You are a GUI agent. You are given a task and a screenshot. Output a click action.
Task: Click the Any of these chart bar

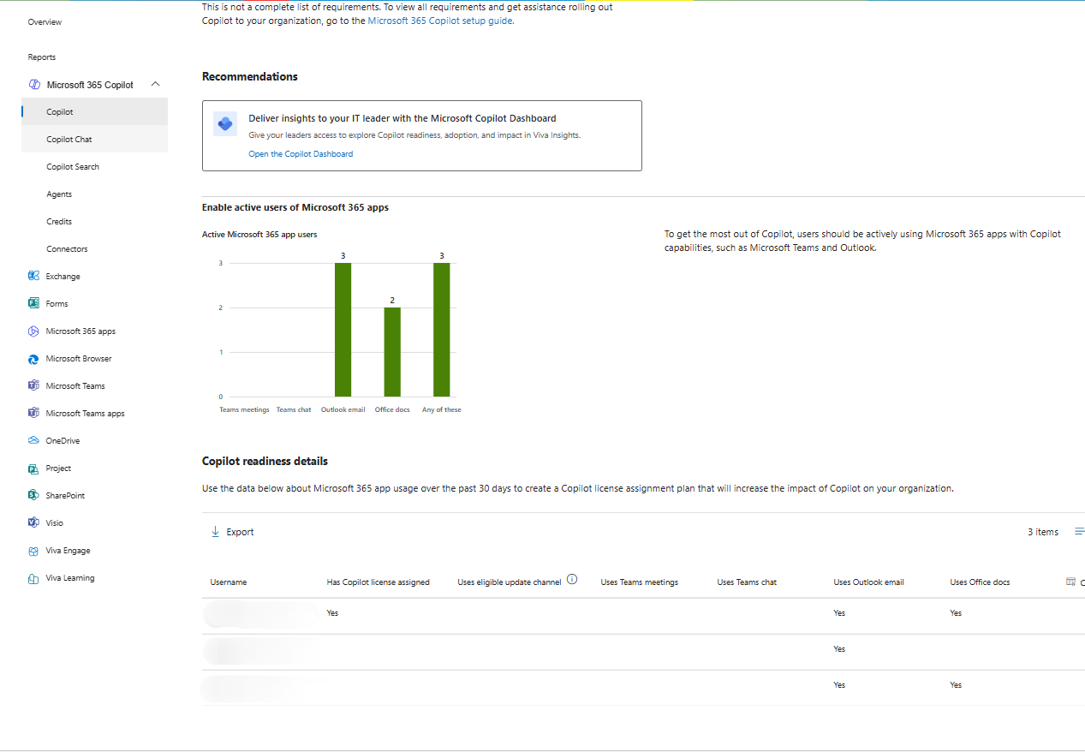click(x=442, y=330)
